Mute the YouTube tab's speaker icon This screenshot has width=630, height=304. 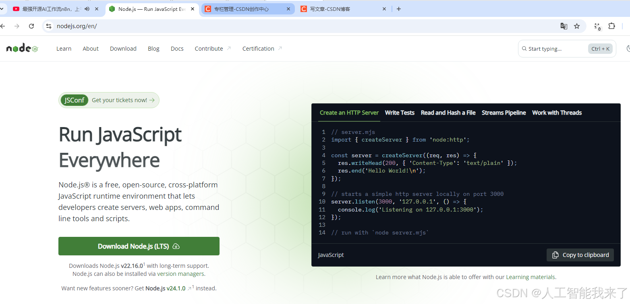pyautogui.click(x=87, y=9)
